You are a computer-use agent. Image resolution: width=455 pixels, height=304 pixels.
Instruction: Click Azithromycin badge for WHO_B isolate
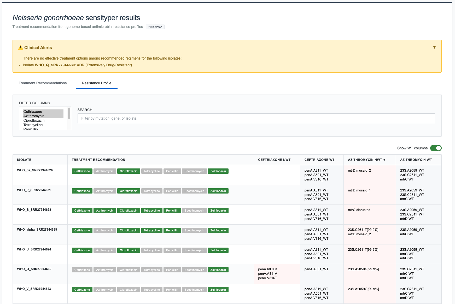tap(105, 211)
